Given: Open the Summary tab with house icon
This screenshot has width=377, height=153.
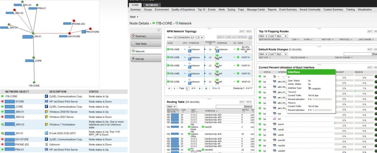Looking at the screenshot, I should pos(146,36).
